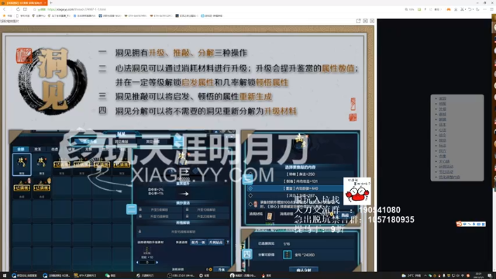Click the 100% page zoom indicator

[409, 9]
